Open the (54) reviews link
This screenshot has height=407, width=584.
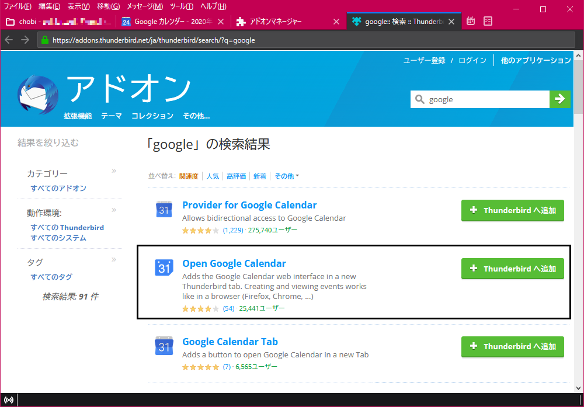229,308
